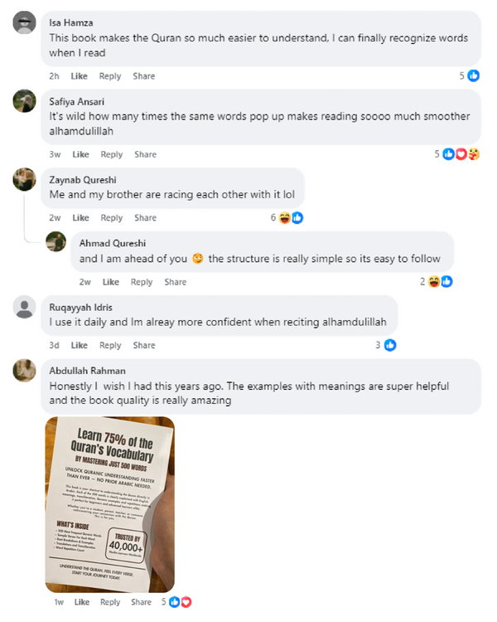This screenshot has width=497, height=622.
Task: Open Abdullah Rahman's profile avatar
Action: pyautogui.click(x=24, y=371)
